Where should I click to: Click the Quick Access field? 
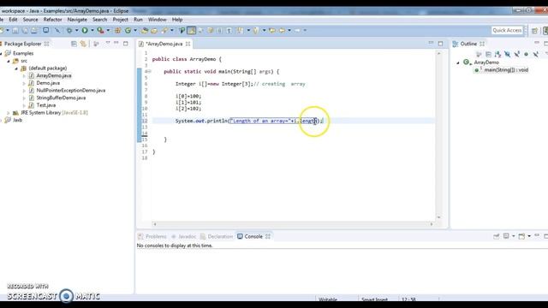[507, 31]
